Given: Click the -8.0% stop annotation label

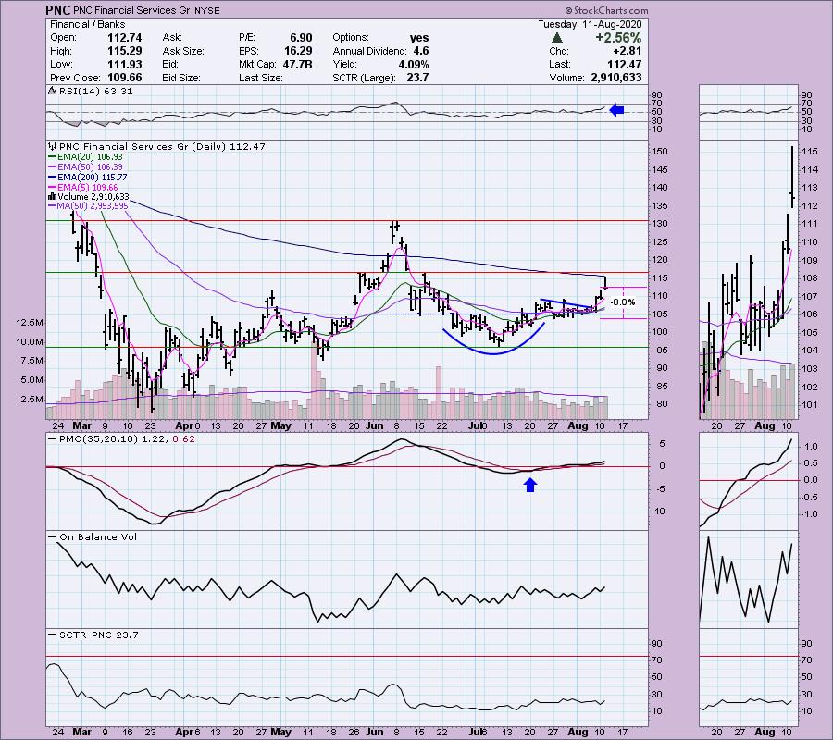Looking at the screenshot, I should click(623, 302).
